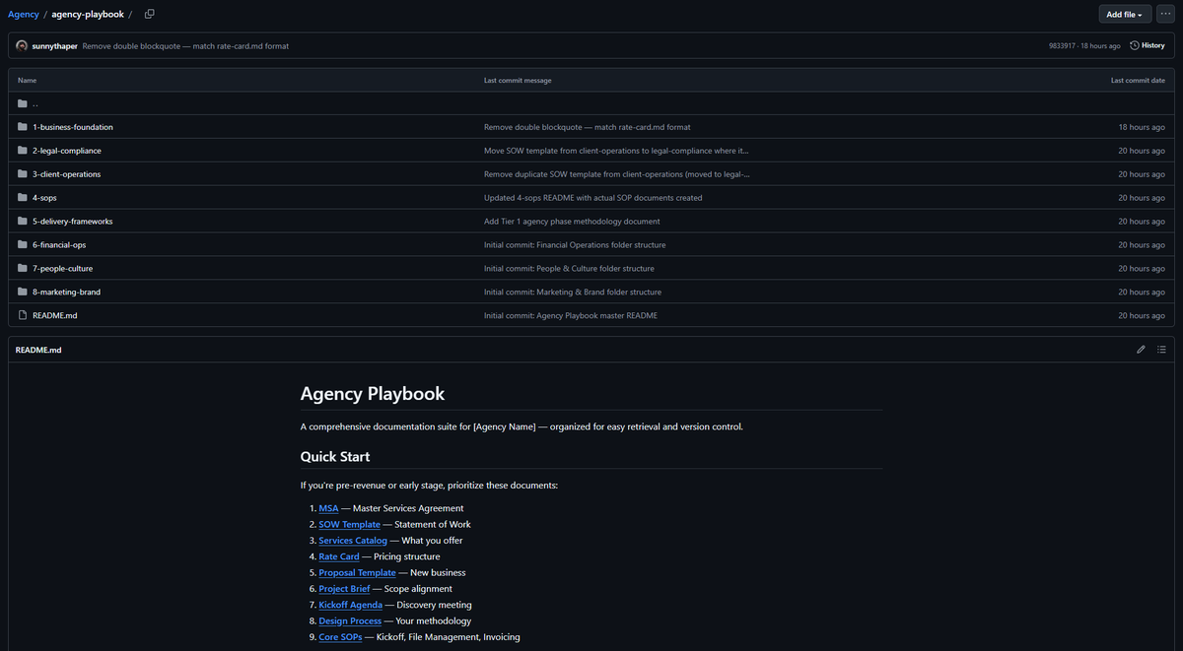This screenshot has height=651, width=1183.
Task: Follow the Proposal Template link
Action: (x=357, y=572)
